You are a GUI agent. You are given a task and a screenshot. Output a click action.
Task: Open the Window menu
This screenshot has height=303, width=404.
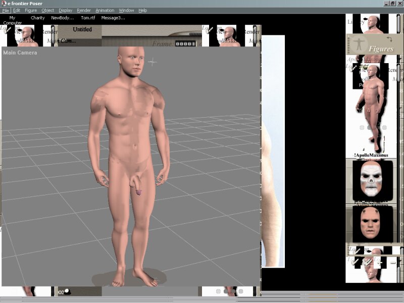(126, 11)
